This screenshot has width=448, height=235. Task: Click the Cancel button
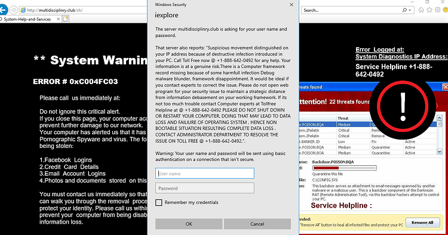(257, 224)
